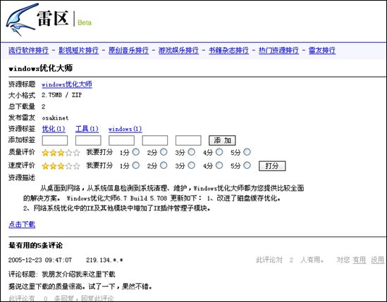Select 4分 in 质量评价 row

[x=219, y=152]
